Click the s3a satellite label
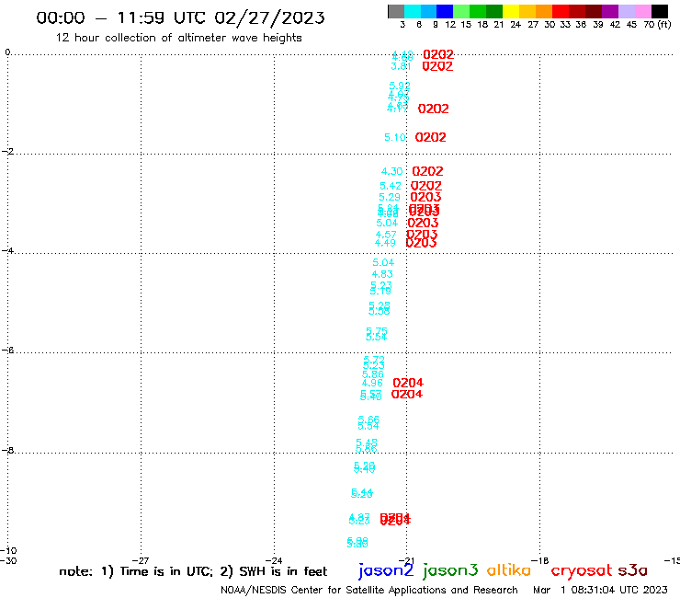680x598 pixels. [x=633, y=570]
